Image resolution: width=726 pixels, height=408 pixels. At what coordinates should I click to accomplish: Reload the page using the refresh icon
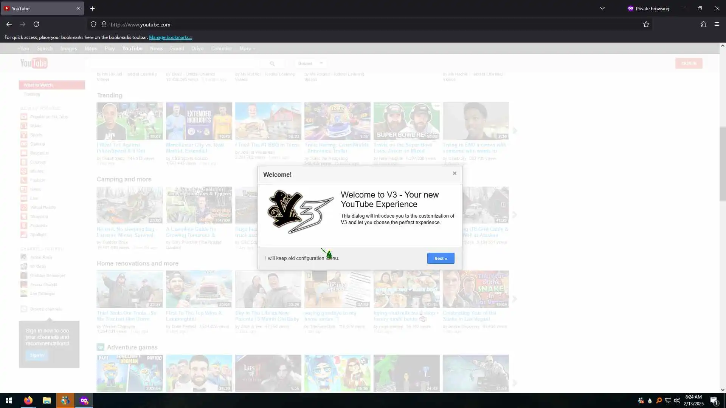[x=36, y=25]
